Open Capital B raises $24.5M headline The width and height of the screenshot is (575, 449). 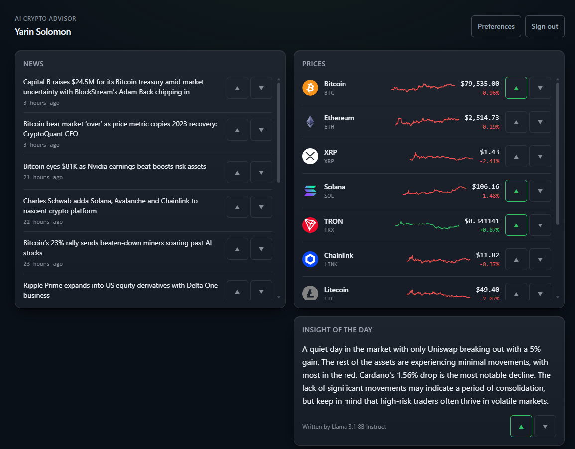114,87
